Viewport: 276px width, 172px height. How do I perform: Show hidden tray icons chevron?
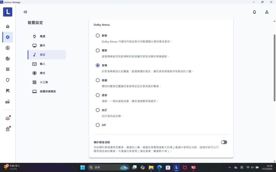click(x=230, y=167)
